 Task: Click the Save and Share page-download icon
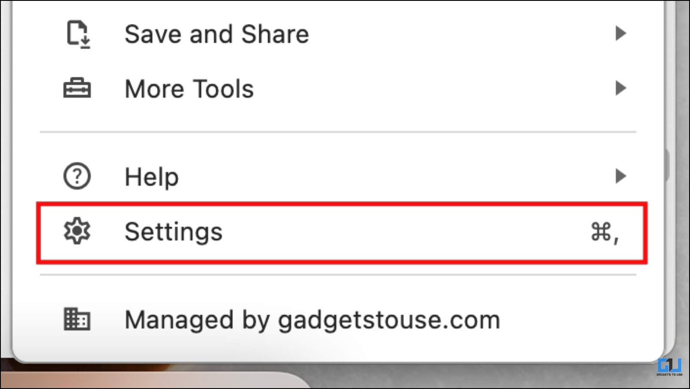pyautogui.click(x=78, y=34)
